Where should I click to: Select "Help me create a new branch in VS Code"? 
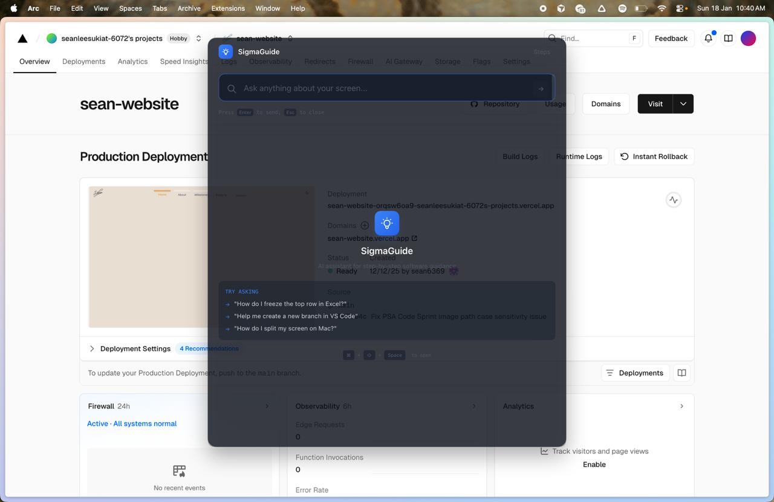(x=296, y=316)
